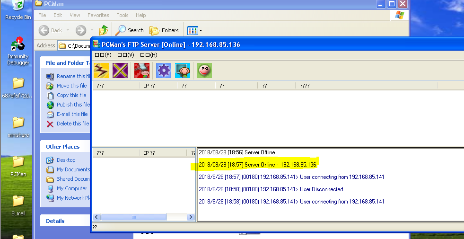
Task: Select the 687ef6f72d desktop folder
Action: (18, 88)
